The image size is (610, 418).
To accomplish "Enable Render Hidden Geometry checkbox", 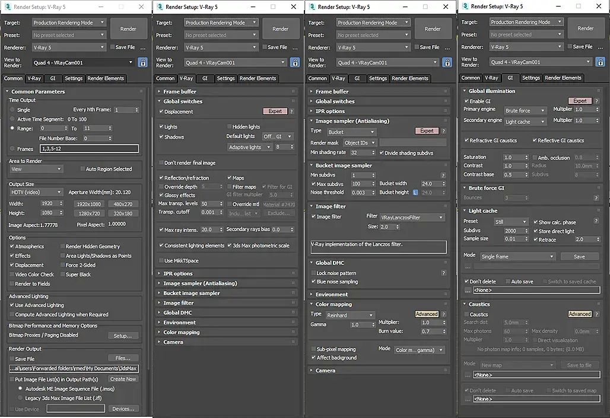I will pos(62,247).
